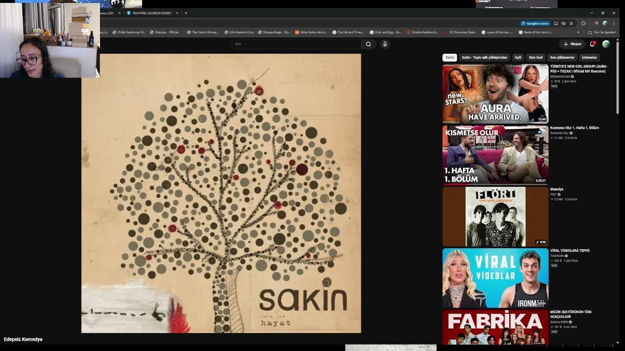This screenshot has width=625, height=351.
Task: Open the Chrome extensions puzzle icon
Action: click(583, 23)
